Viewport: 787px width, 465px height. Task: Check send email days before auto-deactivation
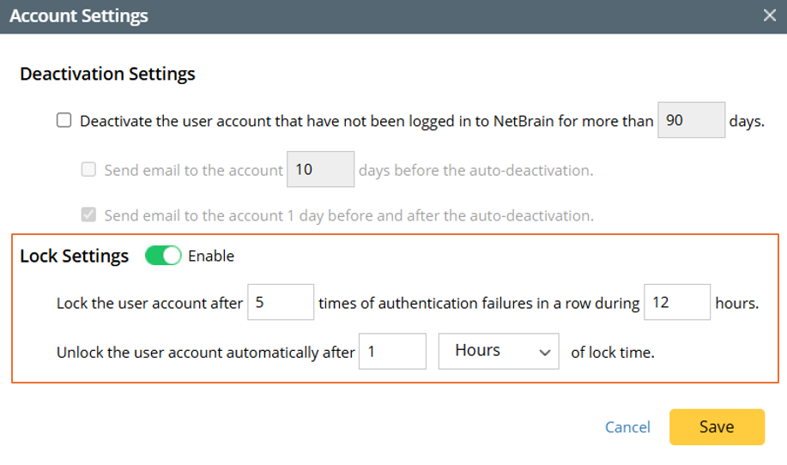[x=88, y=170]
